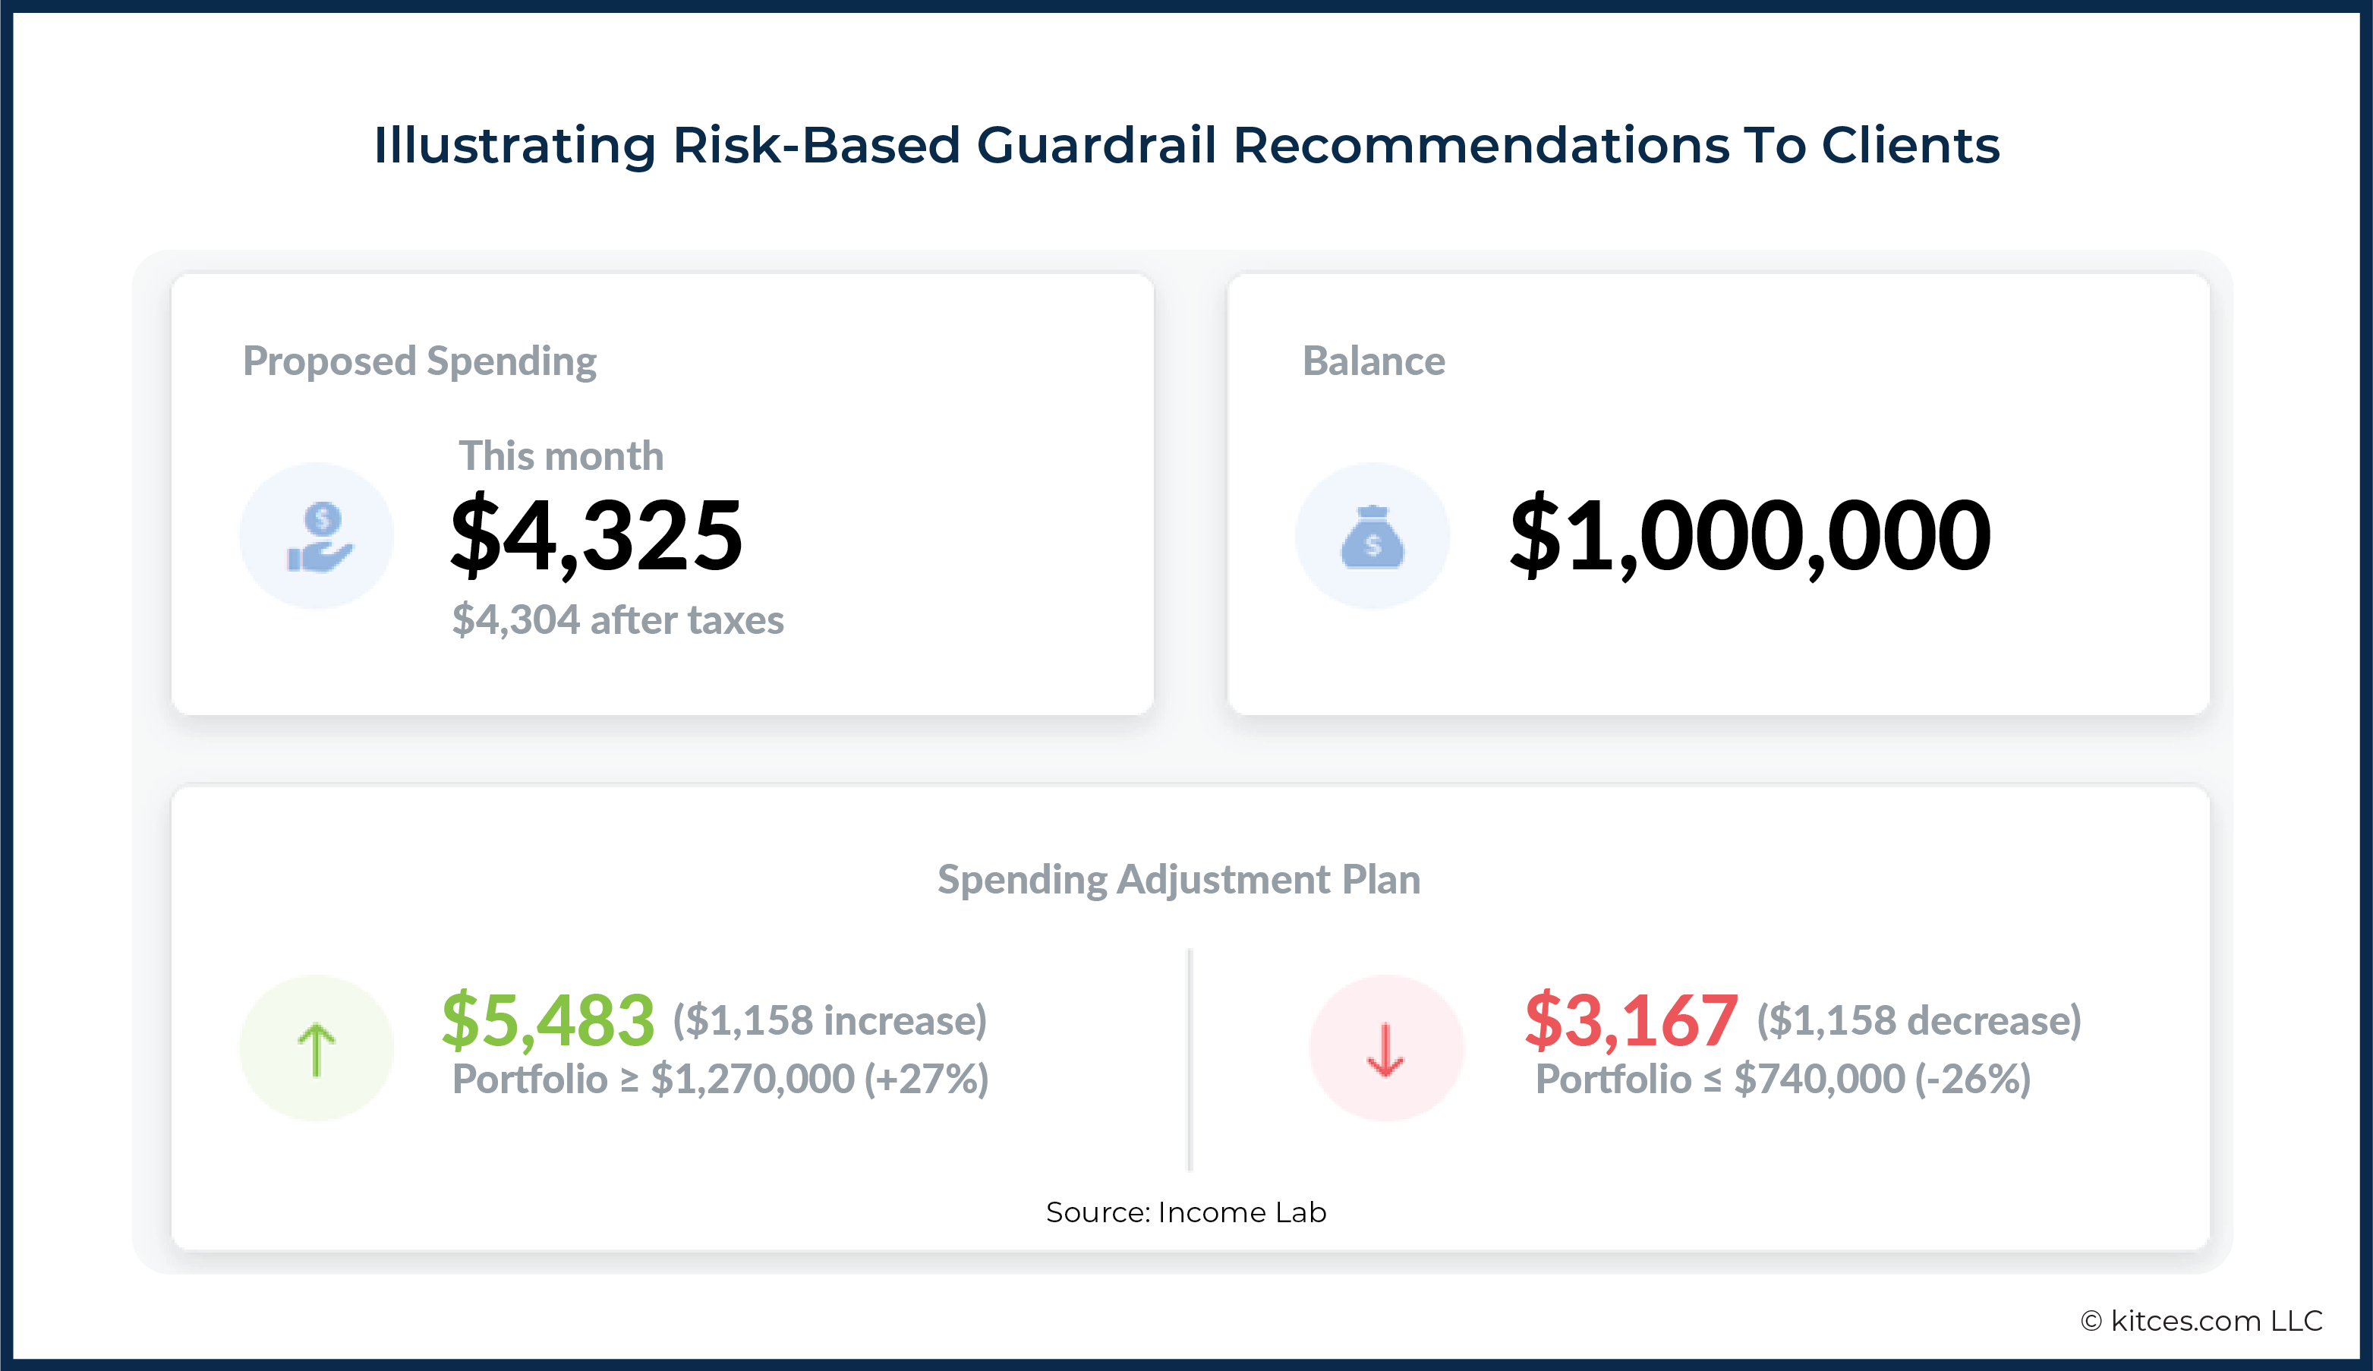Click the red down arrow icon
Viewport: 2373px width, 1371px height.
[1385, 1048]
